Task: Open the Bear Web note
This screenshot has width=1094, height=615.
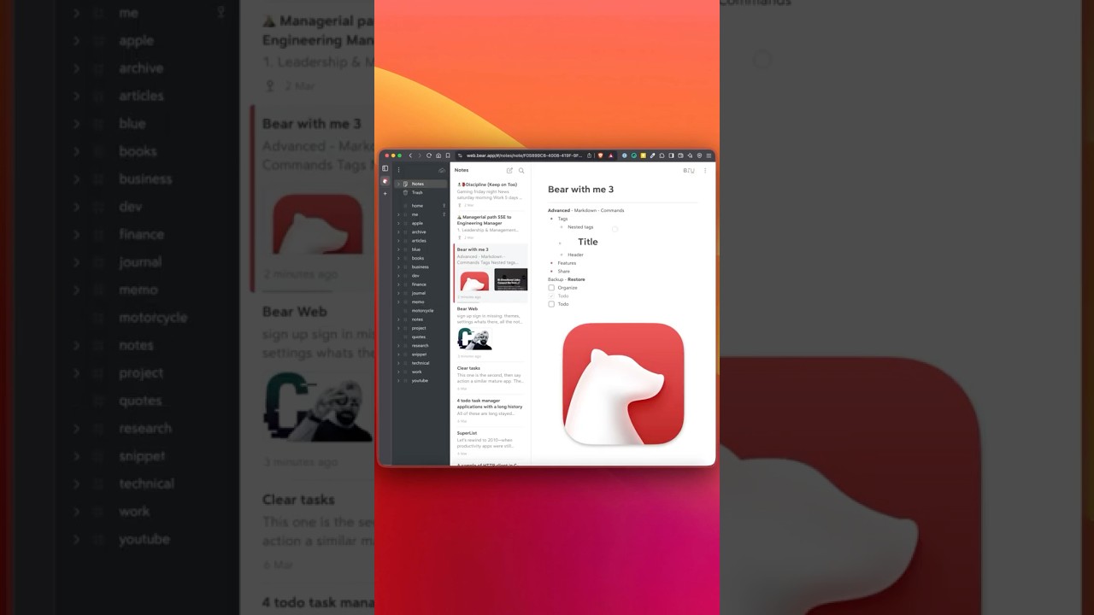Action: (491, 332)
